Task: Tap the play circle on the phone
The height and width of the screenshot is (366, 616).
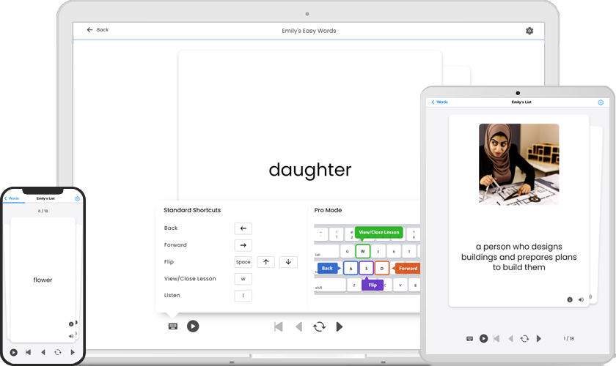Action: coord(13,352)
